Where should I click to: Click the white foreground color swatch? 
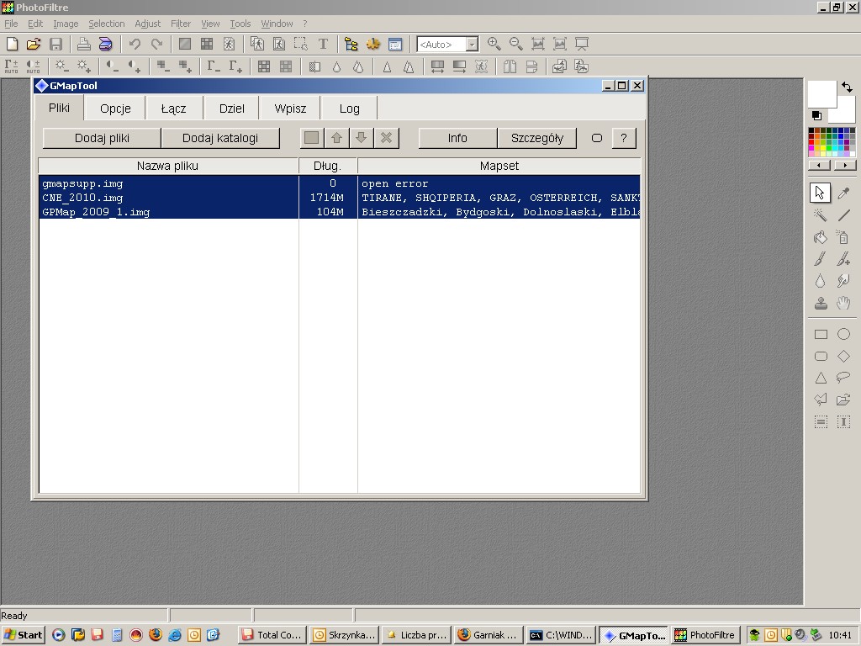coord(821,93)
